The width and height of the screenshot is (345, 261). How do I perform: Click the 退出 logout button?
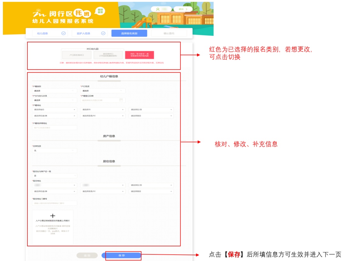(183, 9)
